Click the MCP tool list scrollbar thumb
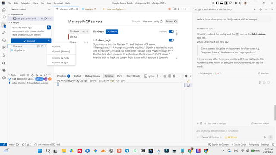This screenshot has height=155, width=276. [176, 34]
